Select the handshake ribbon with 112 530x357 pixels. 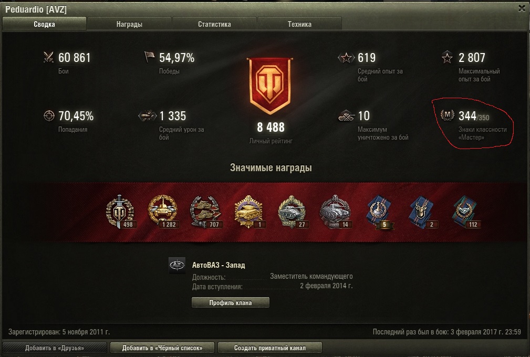(x=465, y=212)
